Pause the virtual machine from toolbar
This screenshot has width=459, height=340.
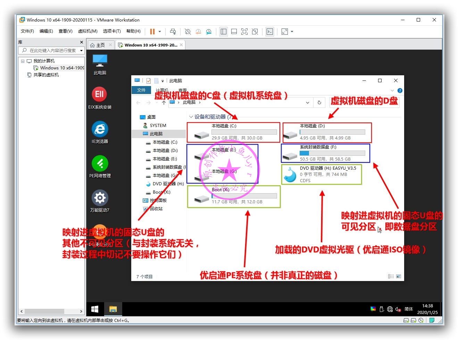point(152,32)
